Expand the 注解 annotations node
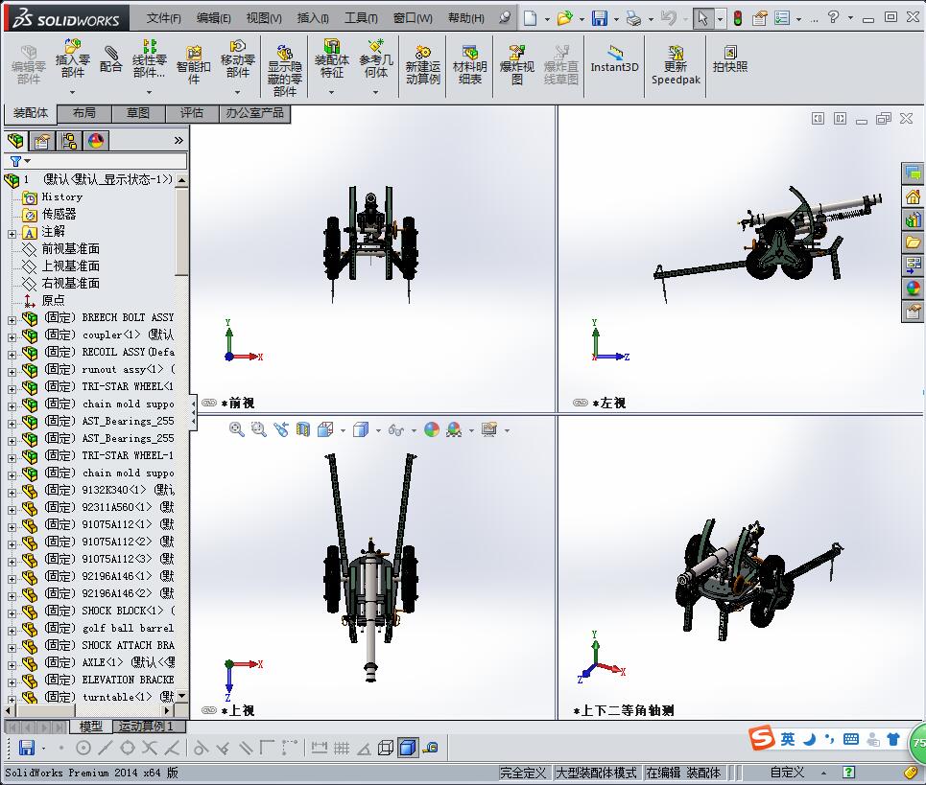 coord(12,234)
